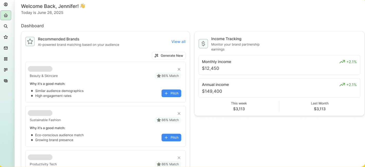The width and height of the screenshot is (365, 167).
Task: Click the star icon on Recommended Brands card
Action: point(30,41)
